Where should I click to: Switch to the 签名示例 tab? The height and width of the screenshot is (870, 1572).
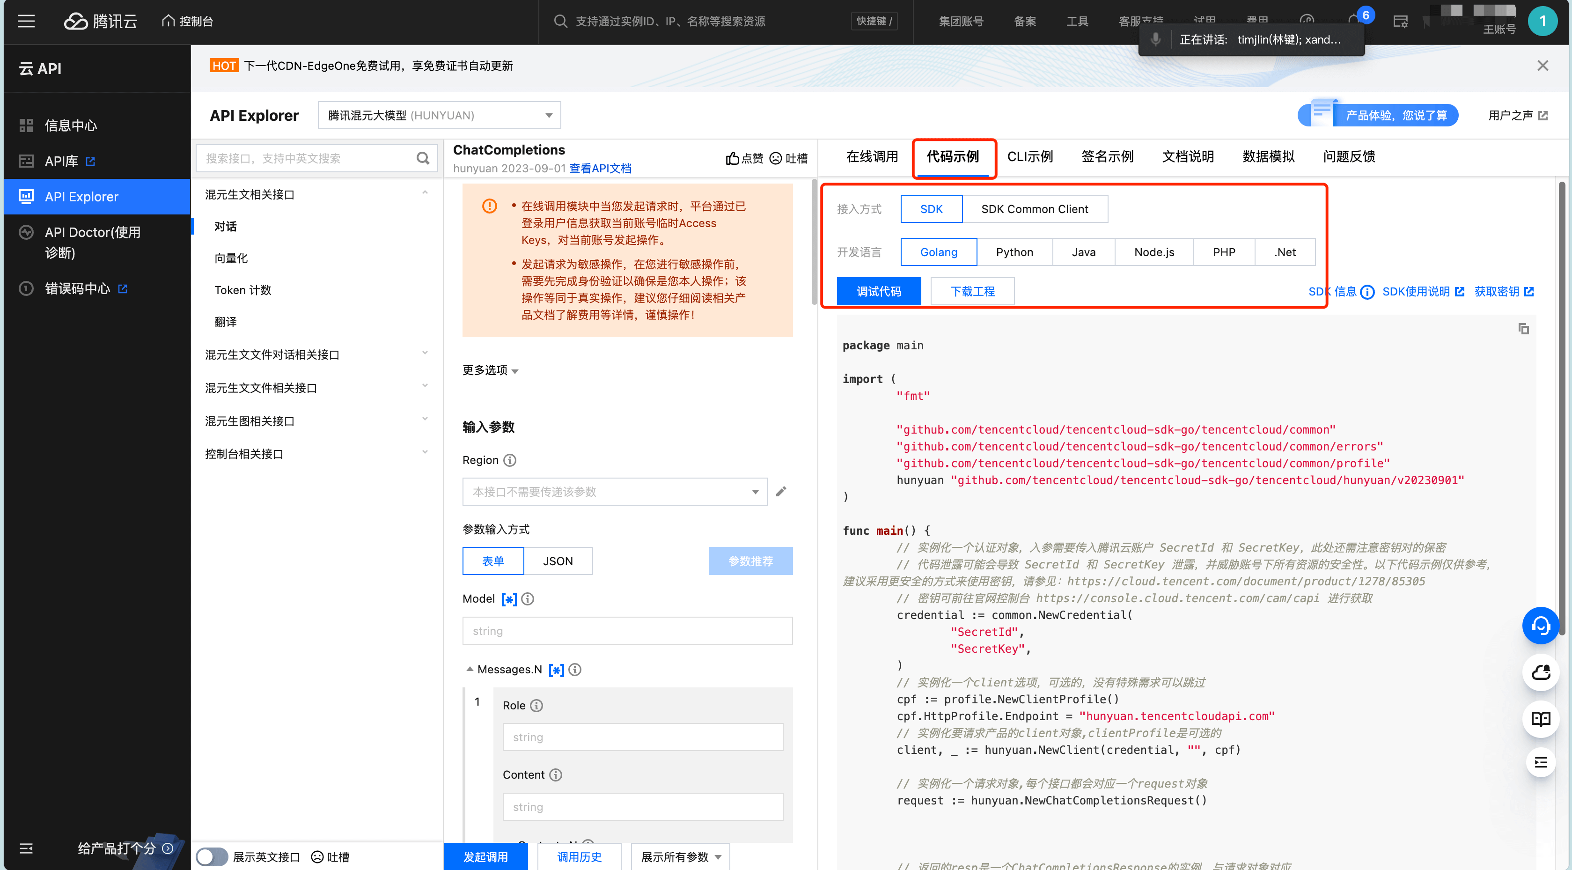[x=1107, y=156]
